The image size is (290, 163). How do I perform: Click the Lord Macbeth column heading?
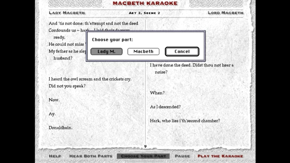pos(225,13)
